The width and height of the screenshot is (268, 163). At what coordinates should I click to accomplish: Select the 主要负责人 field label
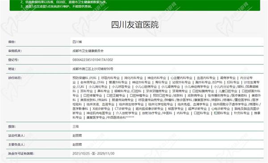17,145
